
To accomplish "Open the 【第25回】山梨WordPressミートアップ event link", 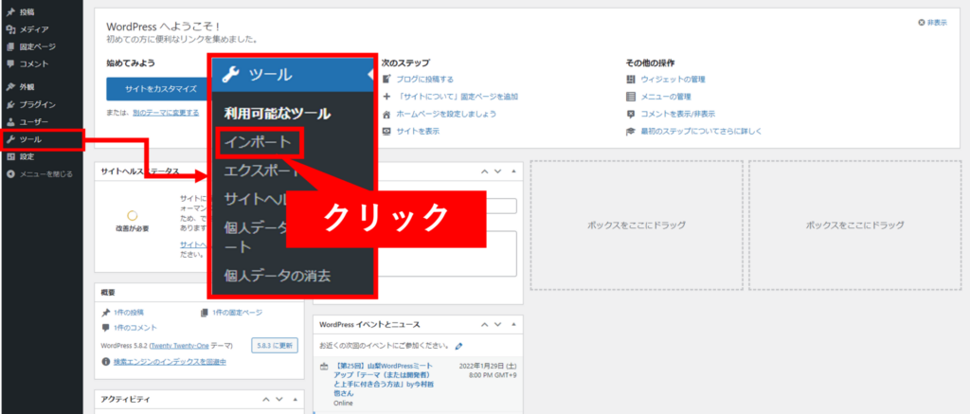I will point(383,380).
